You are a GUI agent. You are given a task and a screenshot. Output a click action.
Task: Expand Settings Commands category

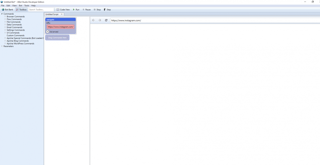point(5,30)
